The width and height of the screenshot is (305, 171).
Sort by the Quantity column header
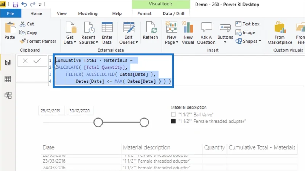pyautogui.click(x=215, y=147)
